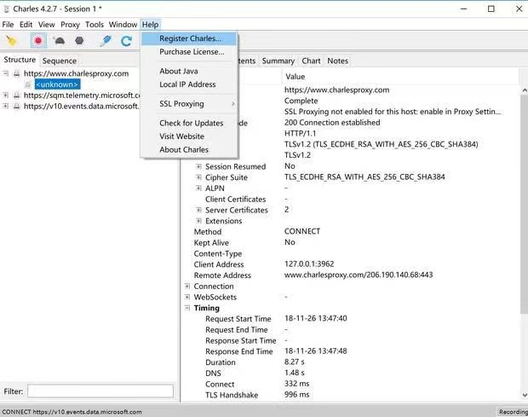
Task: Switch to the Summary tab
Action: coord(278,61)
